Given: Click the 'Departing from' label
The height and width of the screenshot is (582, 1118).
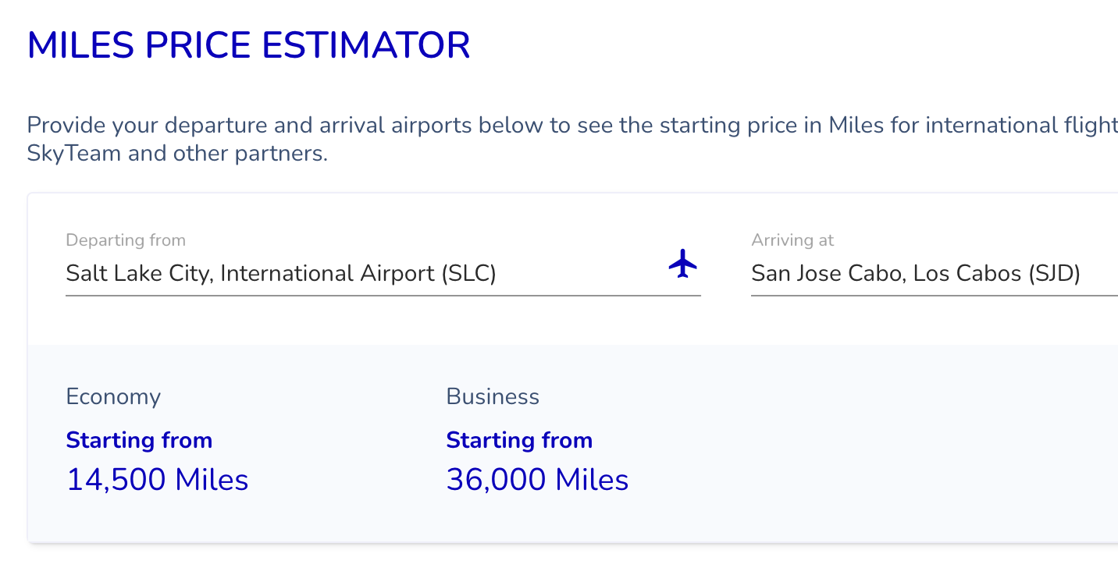Looking at the screenshot, I should (126, 240).
